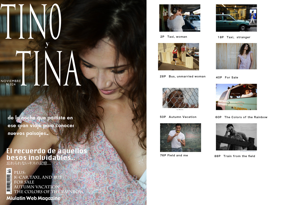Click the "28P Bus, unmarried woman" caption

[x=183, y=76]
